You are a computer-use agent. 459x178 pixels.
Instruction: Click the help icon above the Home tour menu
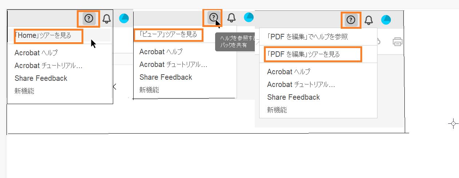[x=89, y=18]
